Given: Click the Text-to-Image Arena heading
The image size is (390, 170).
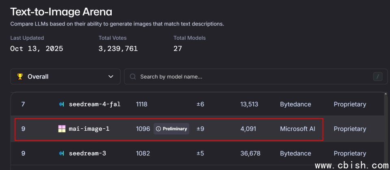Looking at the screenshot, I should pos(61,11).
